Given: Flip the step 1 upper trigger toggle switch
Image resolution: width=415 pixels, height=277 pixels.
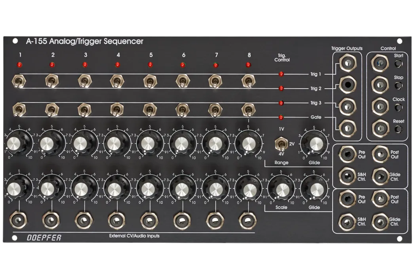Looking at the screenshot, I should 19,81.
